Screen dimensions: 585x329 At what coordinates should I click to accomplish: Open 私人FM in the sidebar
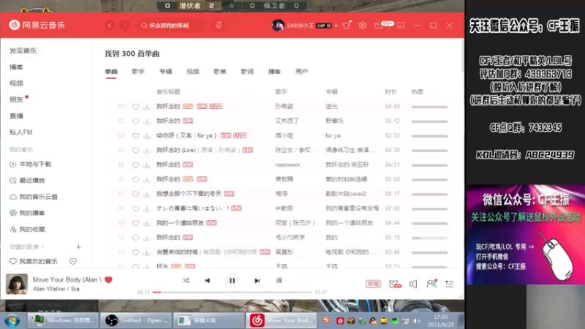pyautogui.click(x=21, y=132)
